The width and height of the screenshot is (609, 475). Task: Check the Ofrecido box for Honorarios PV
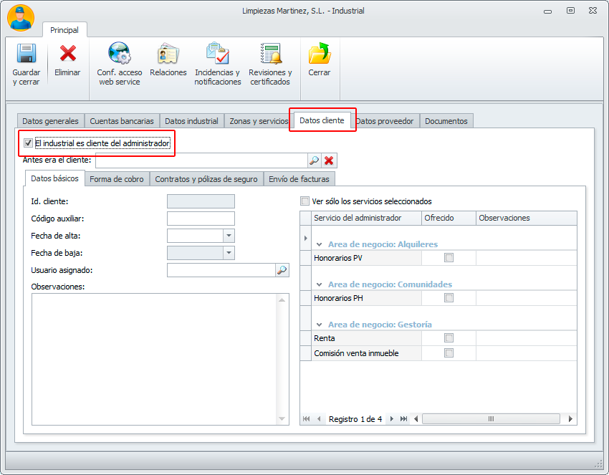449,258
